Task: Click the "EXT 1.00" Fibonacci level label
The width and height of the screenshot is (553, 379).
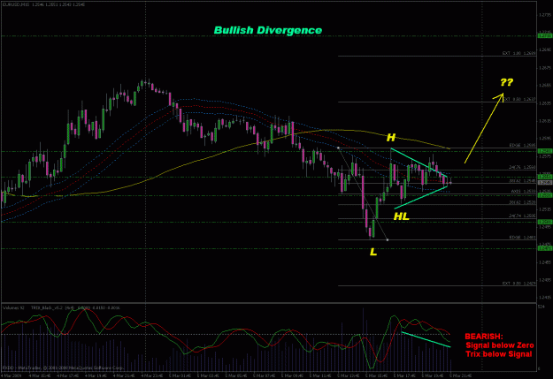Action: (x=518, y=53)
